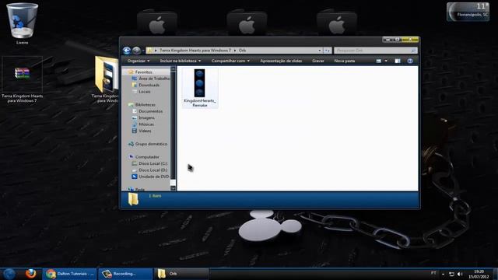This screenshot has width=498, height=280.
Task: Open Compartilhar com dropdown
Action: click(230, 61)
